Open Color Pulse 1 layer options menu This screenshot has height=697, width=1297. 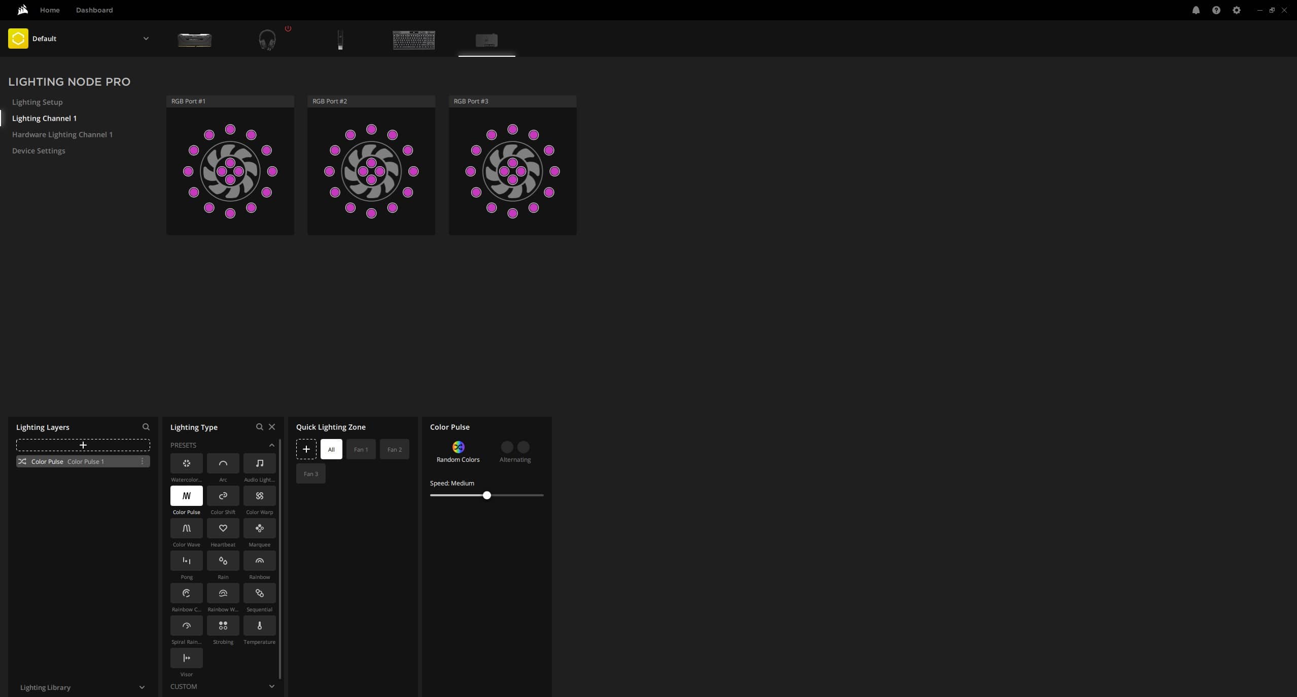(x=142, y=461)
